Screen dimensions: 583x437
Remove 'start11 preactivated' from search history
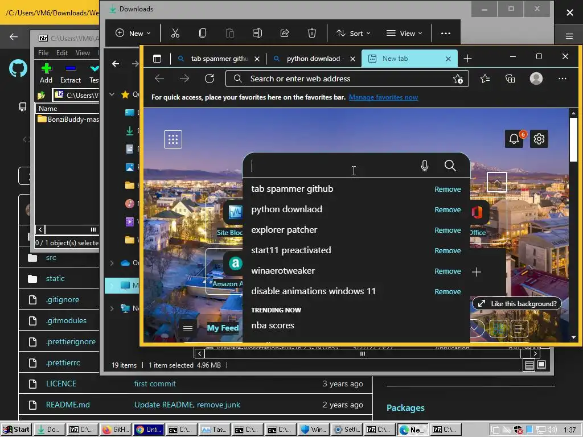point(447,250)
